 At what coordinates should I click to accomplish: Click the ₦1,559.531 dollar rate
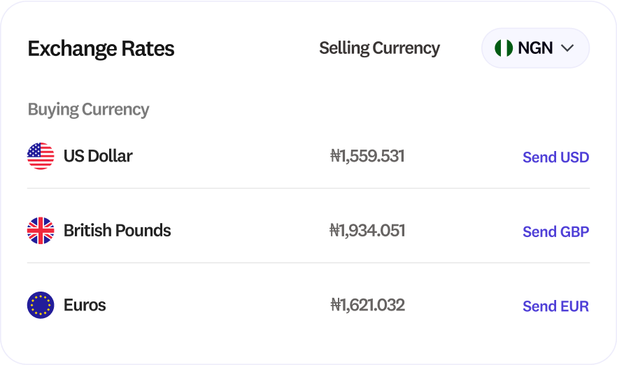(x=367, y=156)
